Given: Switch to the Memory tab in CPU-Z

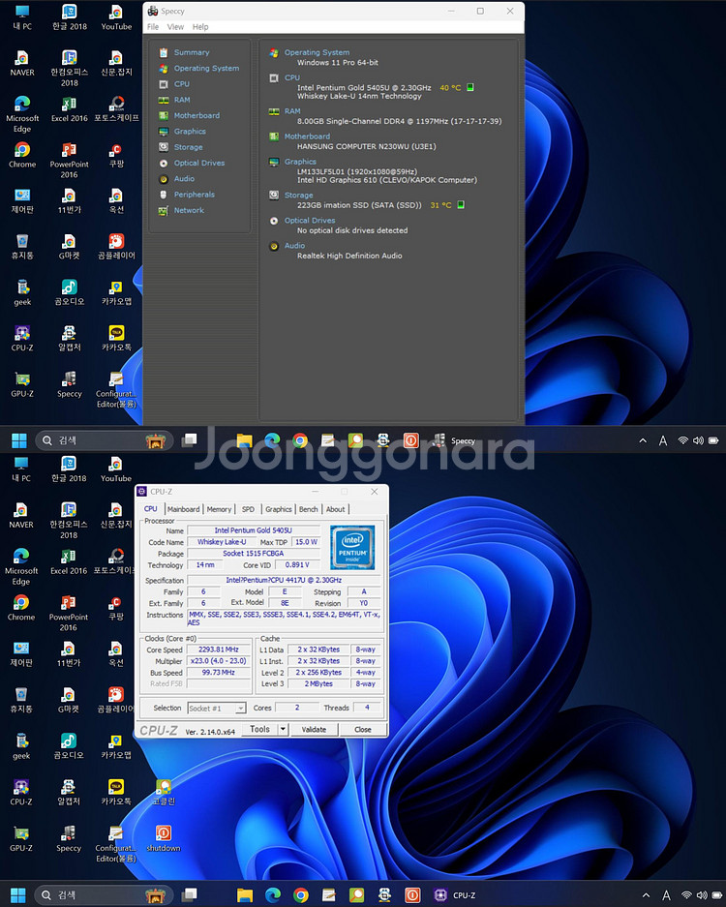Looking at the screenshot, I should (219, 509).
